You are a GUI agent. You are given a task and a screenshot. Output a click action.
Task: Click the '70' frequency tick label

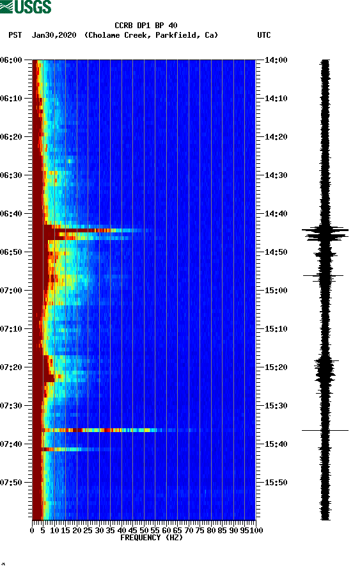[189, 531]
